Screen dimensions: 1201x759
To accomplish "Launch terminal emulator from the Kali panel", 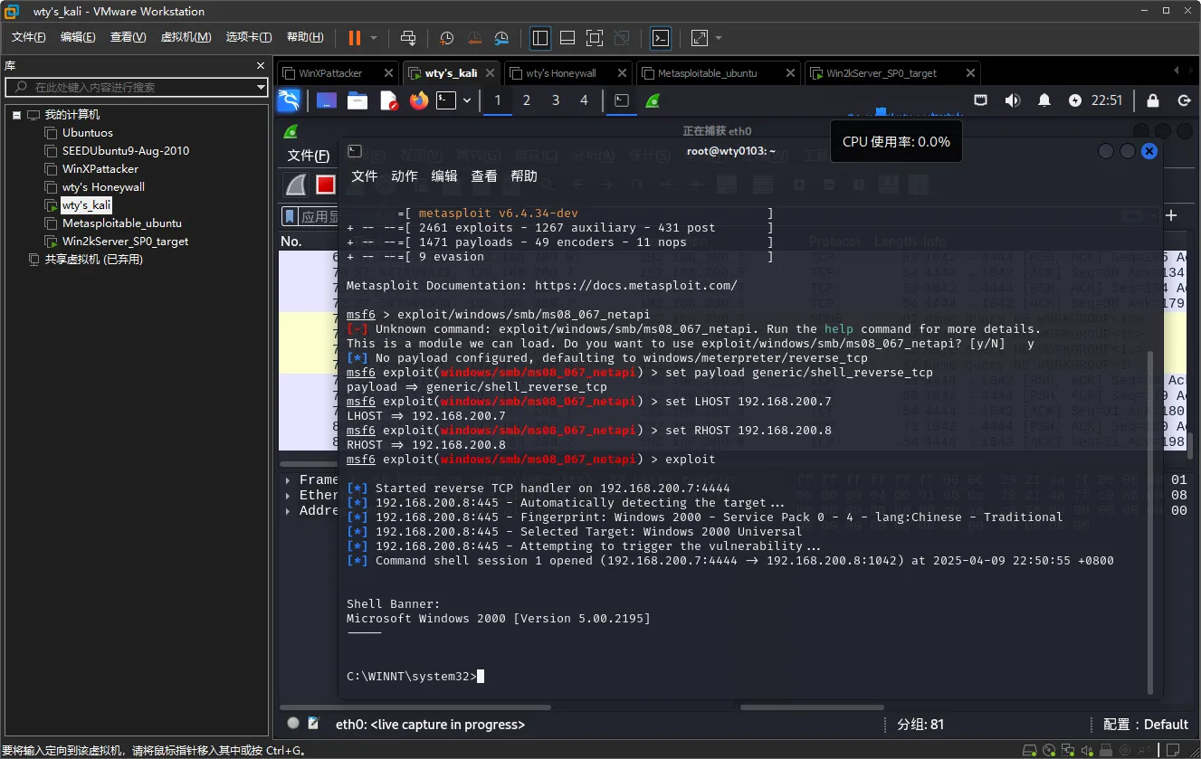I will click(446, 100).
